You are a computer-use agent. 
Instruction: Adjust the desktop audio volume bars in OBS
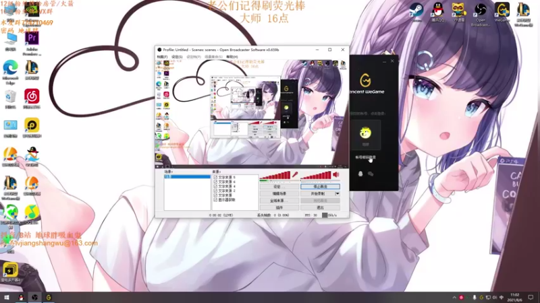click(316, 176)
